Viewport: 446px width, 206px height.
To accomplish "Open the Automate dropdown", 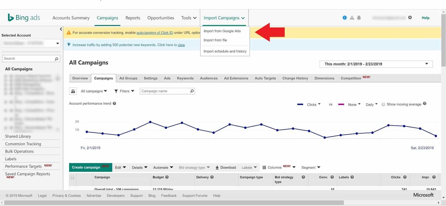I will (163, 168).
